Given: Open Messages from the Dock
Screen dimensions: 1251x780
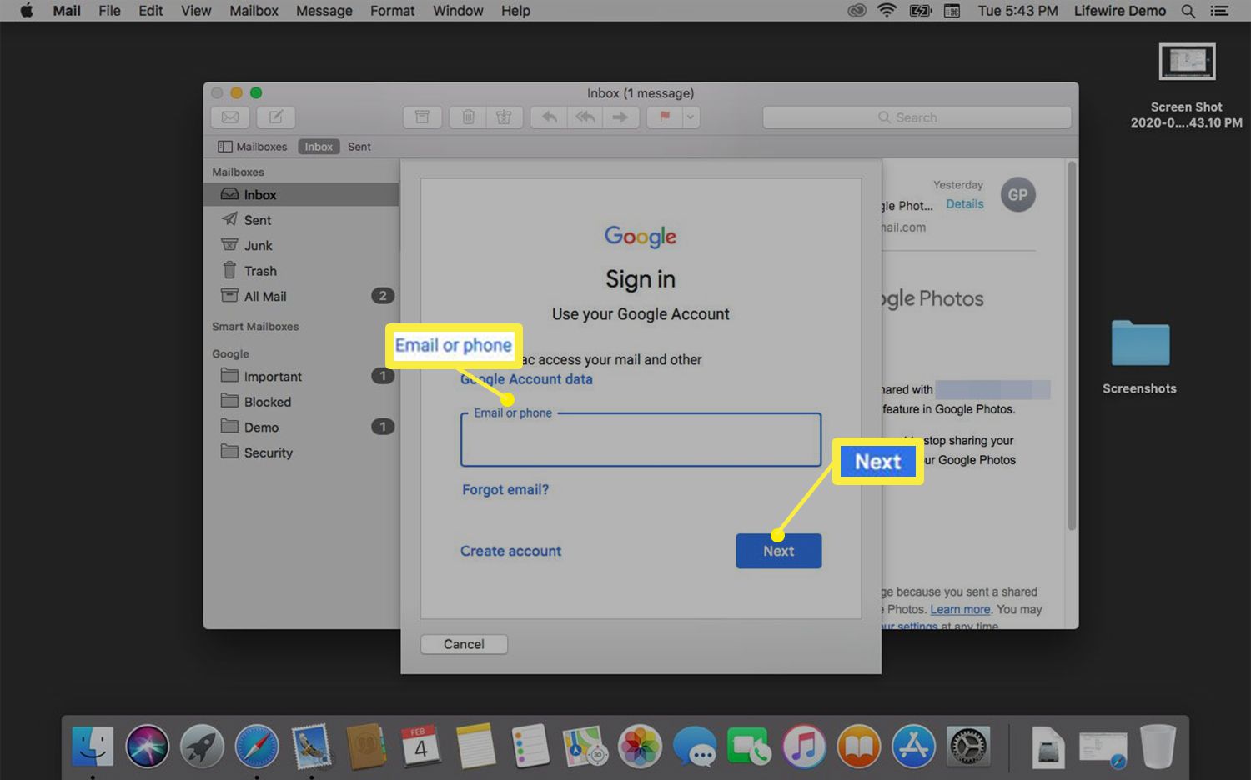Looking at the screenshot, I should pos(695,746).
